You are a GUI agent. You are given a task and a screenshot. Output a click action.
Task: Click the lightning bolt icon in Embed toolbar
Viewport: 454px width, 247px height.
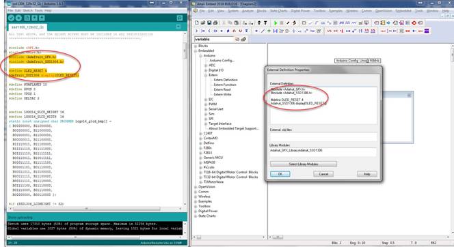tap(294, 23)
